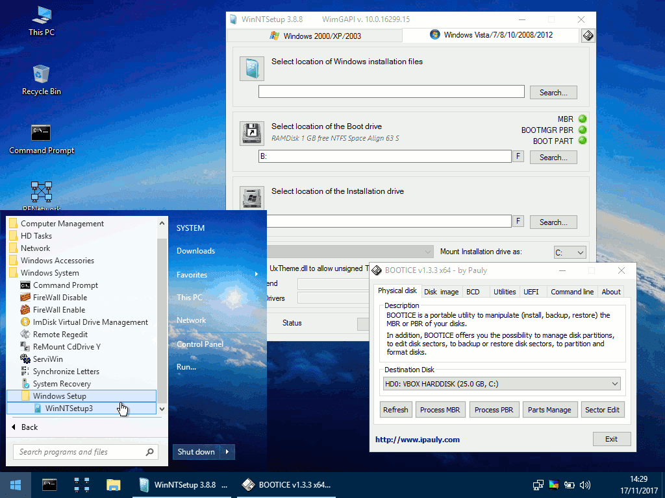The height and width of the screenshot is (498, 665).
Task: Click the Windows installation files path field
Action: [391, 91]
